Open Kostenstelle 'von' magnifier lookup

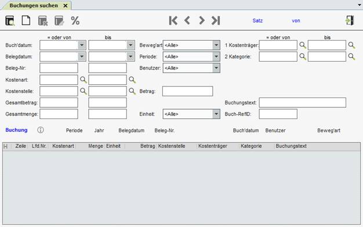click(84, 91)
